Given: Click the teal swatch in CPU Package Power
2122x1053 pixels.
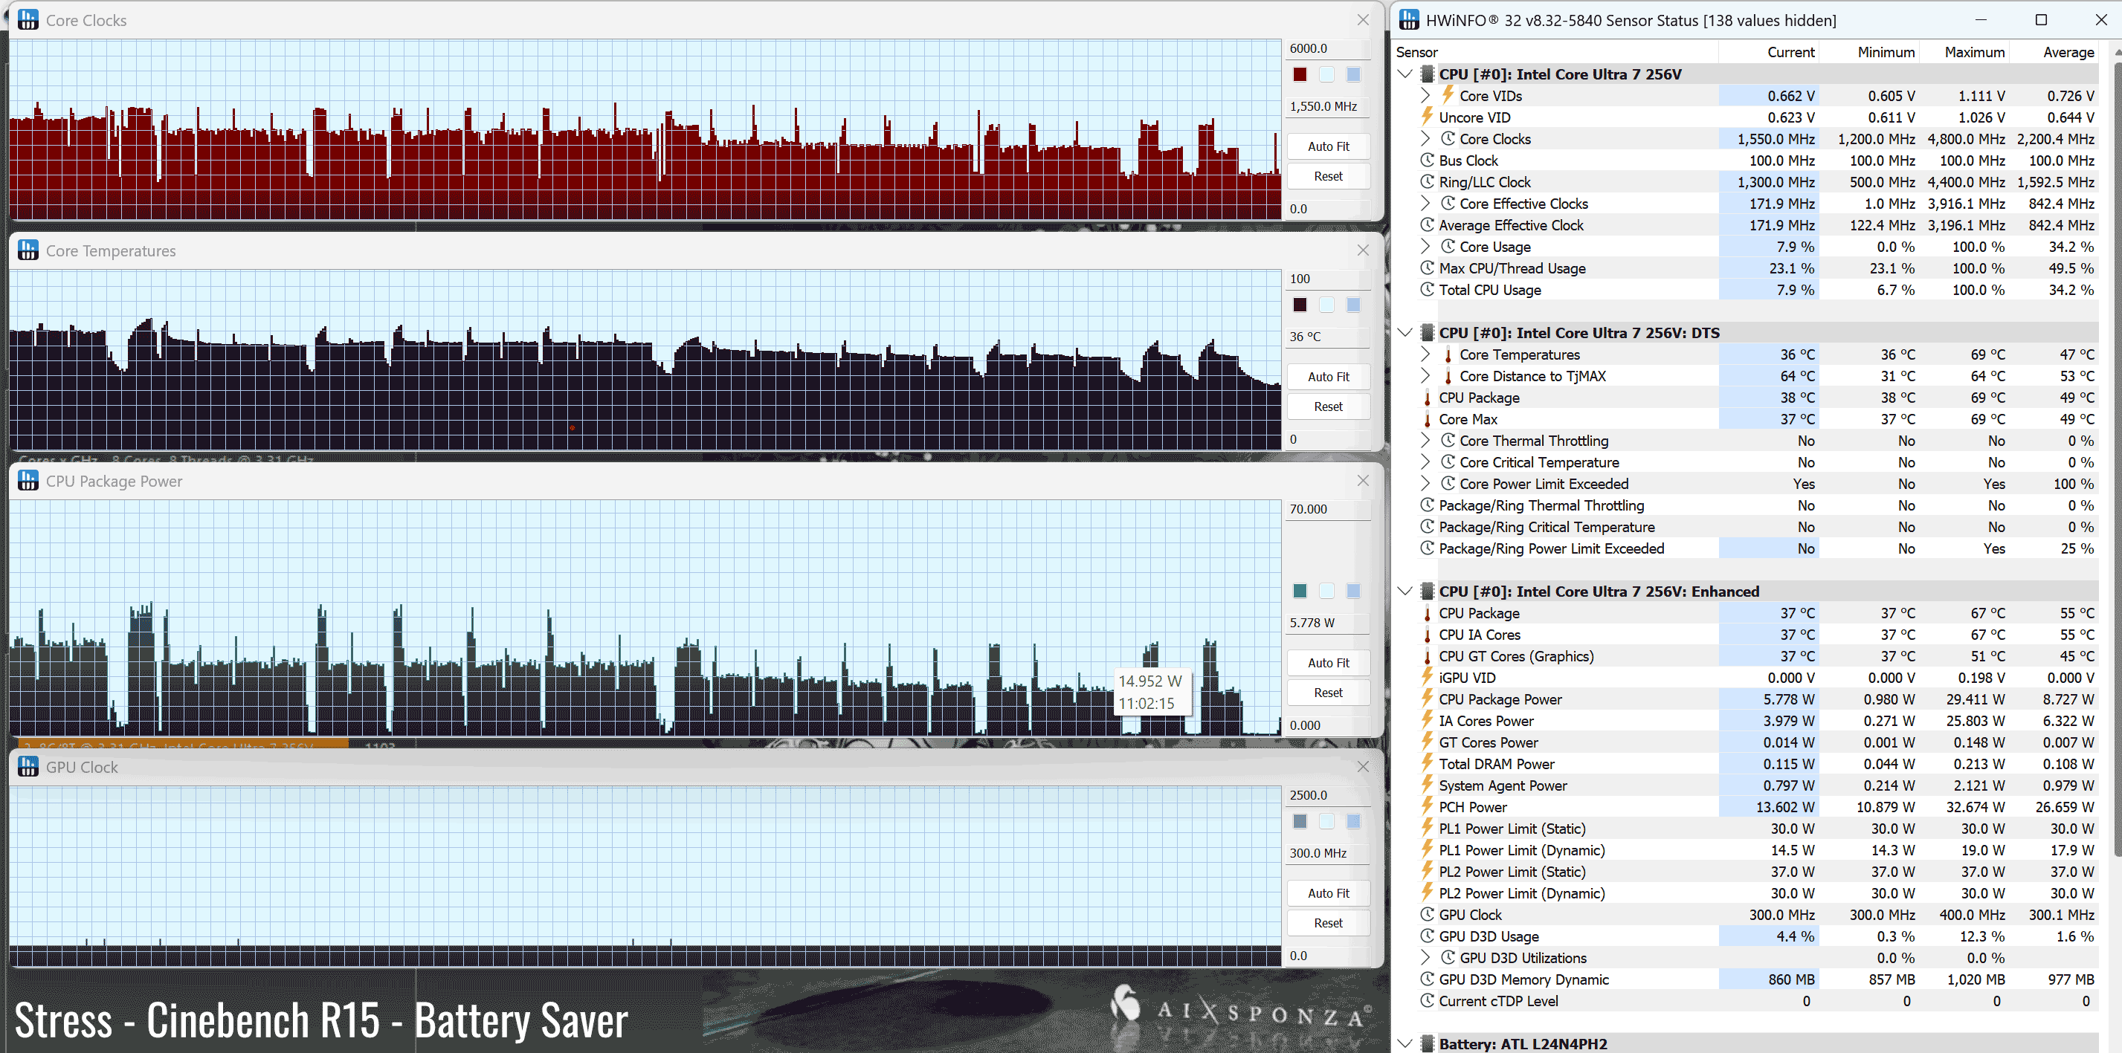Looking at the screenshot, I should [x=1300, y=590].
